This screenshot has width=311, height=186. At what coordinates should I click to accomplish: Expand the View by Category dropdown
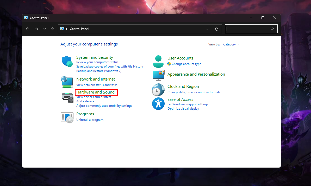(231, 44)
